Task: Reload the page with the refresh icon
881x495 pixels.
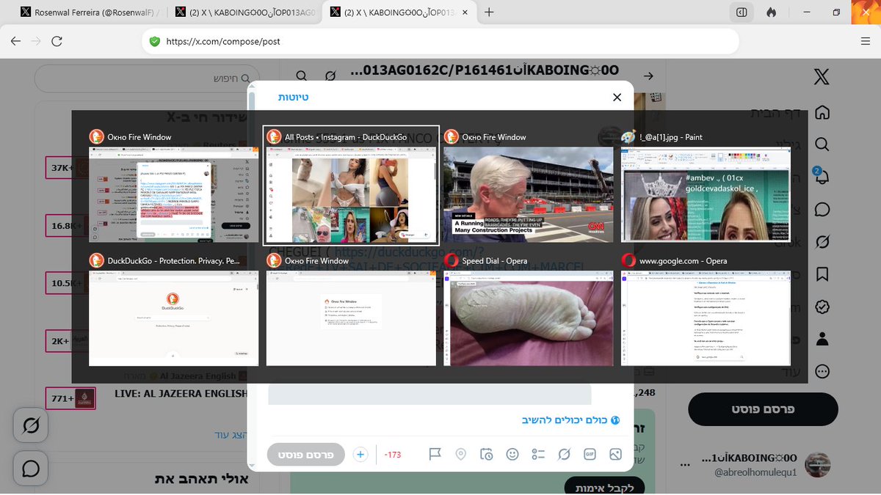Action: point(57,42)
